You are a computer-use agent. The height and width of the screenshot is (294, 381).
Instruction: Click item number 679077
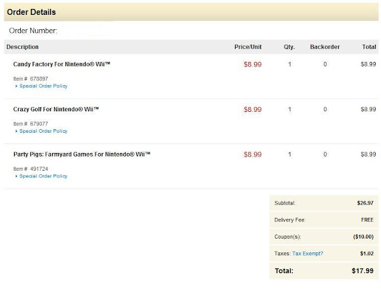39,124
